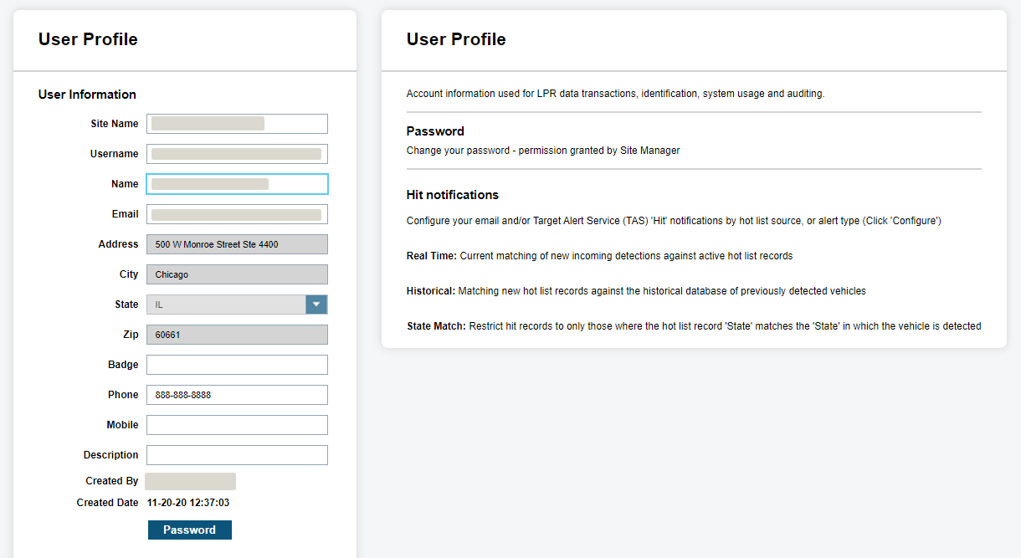Screen dimensions: 1021x558
Task: Focus the empty Mobile input field
Action: click(x=237, y=425)
